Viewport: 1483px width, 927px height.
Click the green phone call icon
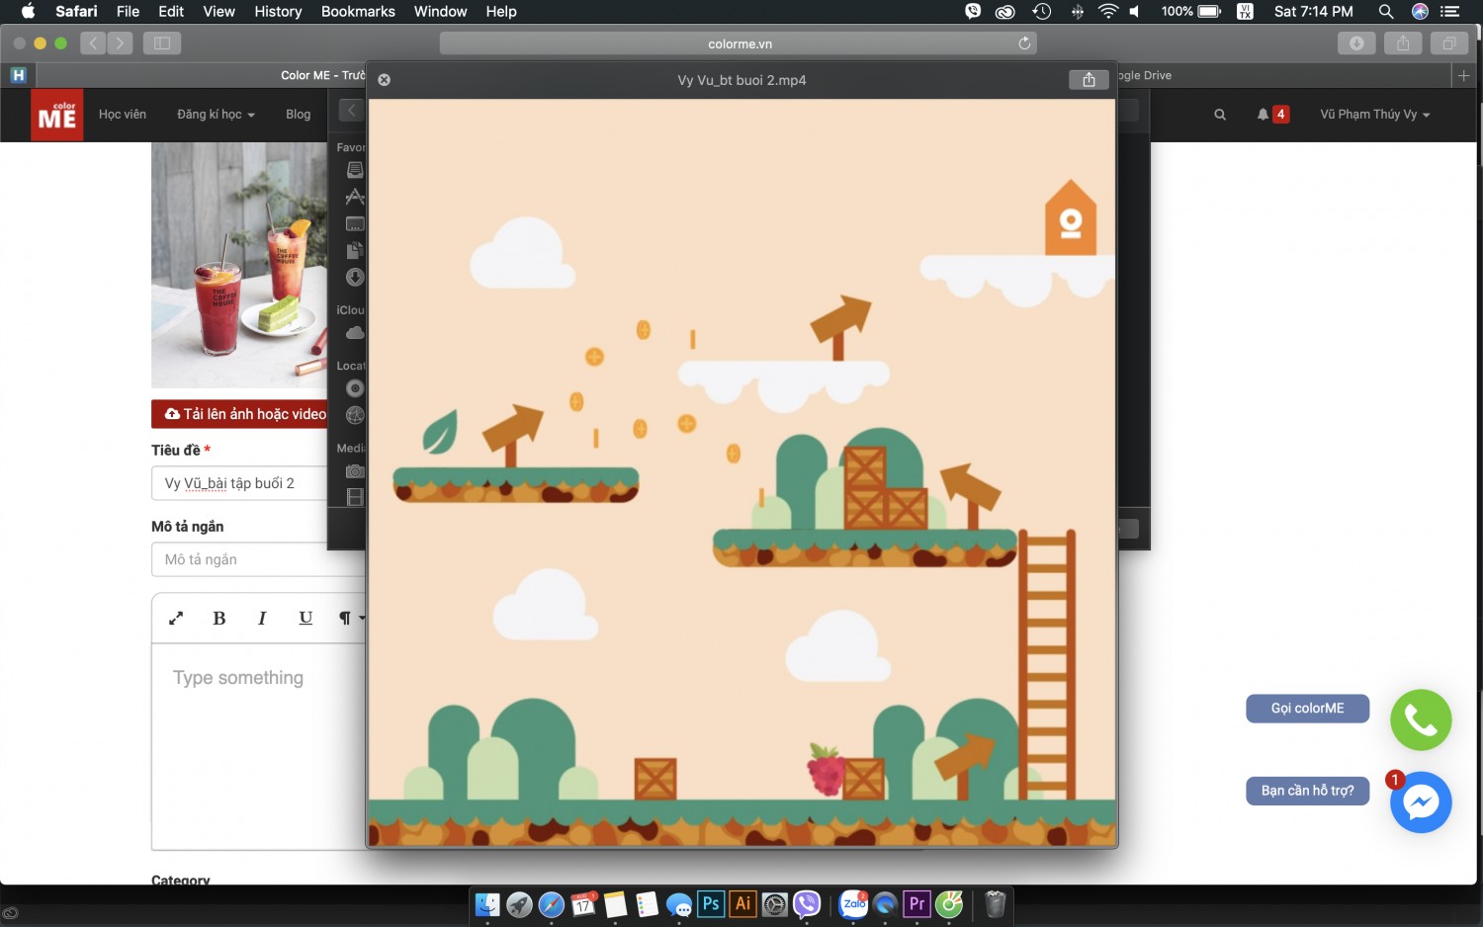pyautogui.click(x=1421, y=719)
